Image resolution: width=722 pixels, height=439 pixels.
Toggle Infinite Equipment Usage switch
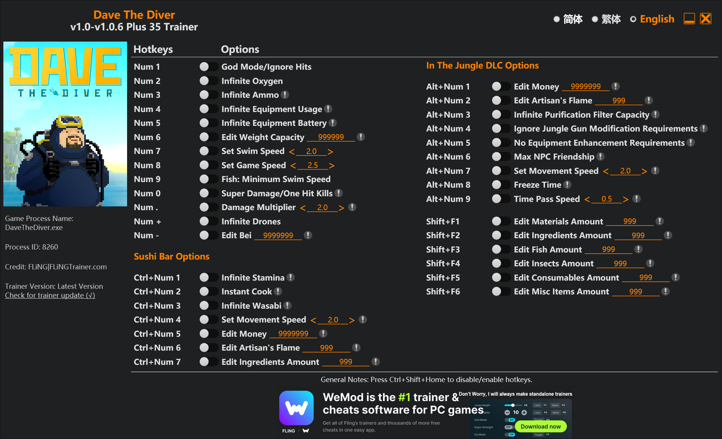click(208, 109)
